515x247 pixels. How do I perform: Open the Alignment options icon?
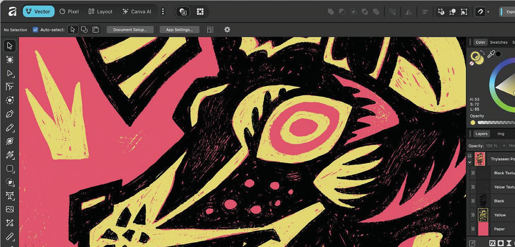coord(425,12)
